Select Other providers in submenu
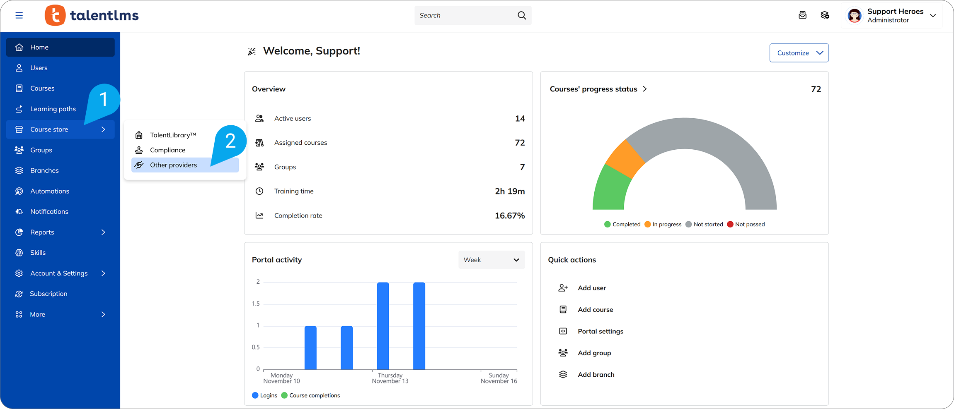Viewport: 954px width, 409px height. [173, 165]
